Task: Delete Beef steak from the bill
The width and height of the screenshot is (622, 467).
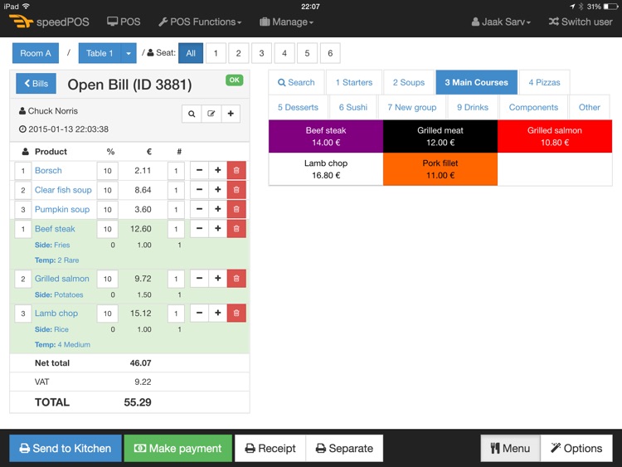Action: 236,229
